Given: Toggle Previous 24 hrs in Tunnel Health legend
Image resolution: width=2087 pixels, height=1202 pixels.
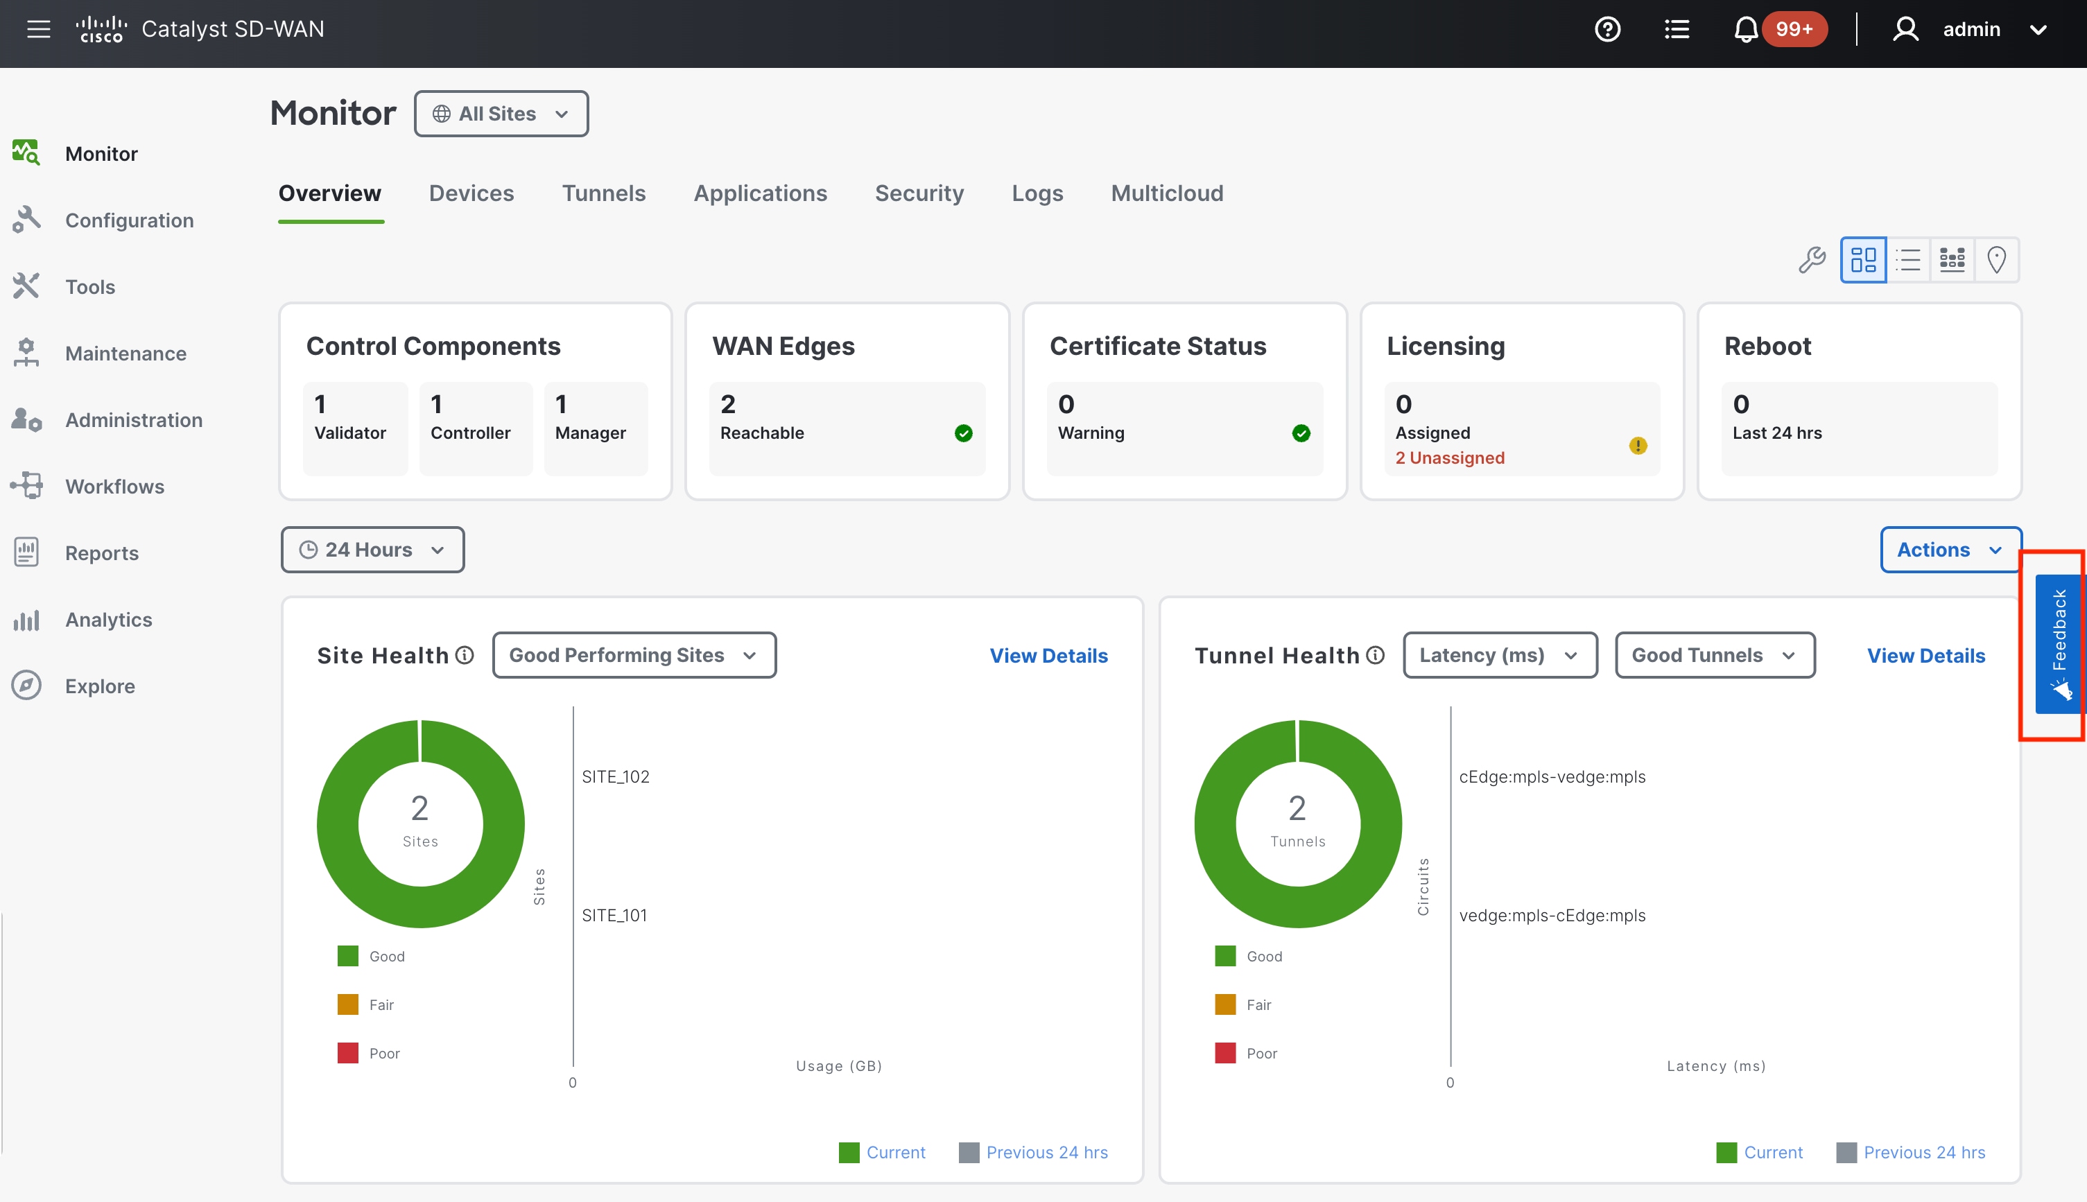Looking at the screenshot, I should (x=1910, y=1151).
